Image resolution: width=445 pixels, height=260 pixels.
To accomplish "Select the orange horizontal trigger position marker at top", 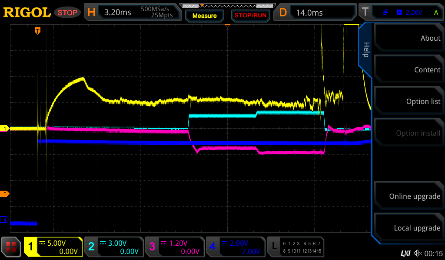I will click(x=38, y=31).
